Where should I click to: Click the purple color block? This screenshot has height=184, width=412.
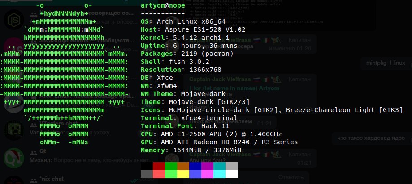pyautogui.click(x=207, y=166)
